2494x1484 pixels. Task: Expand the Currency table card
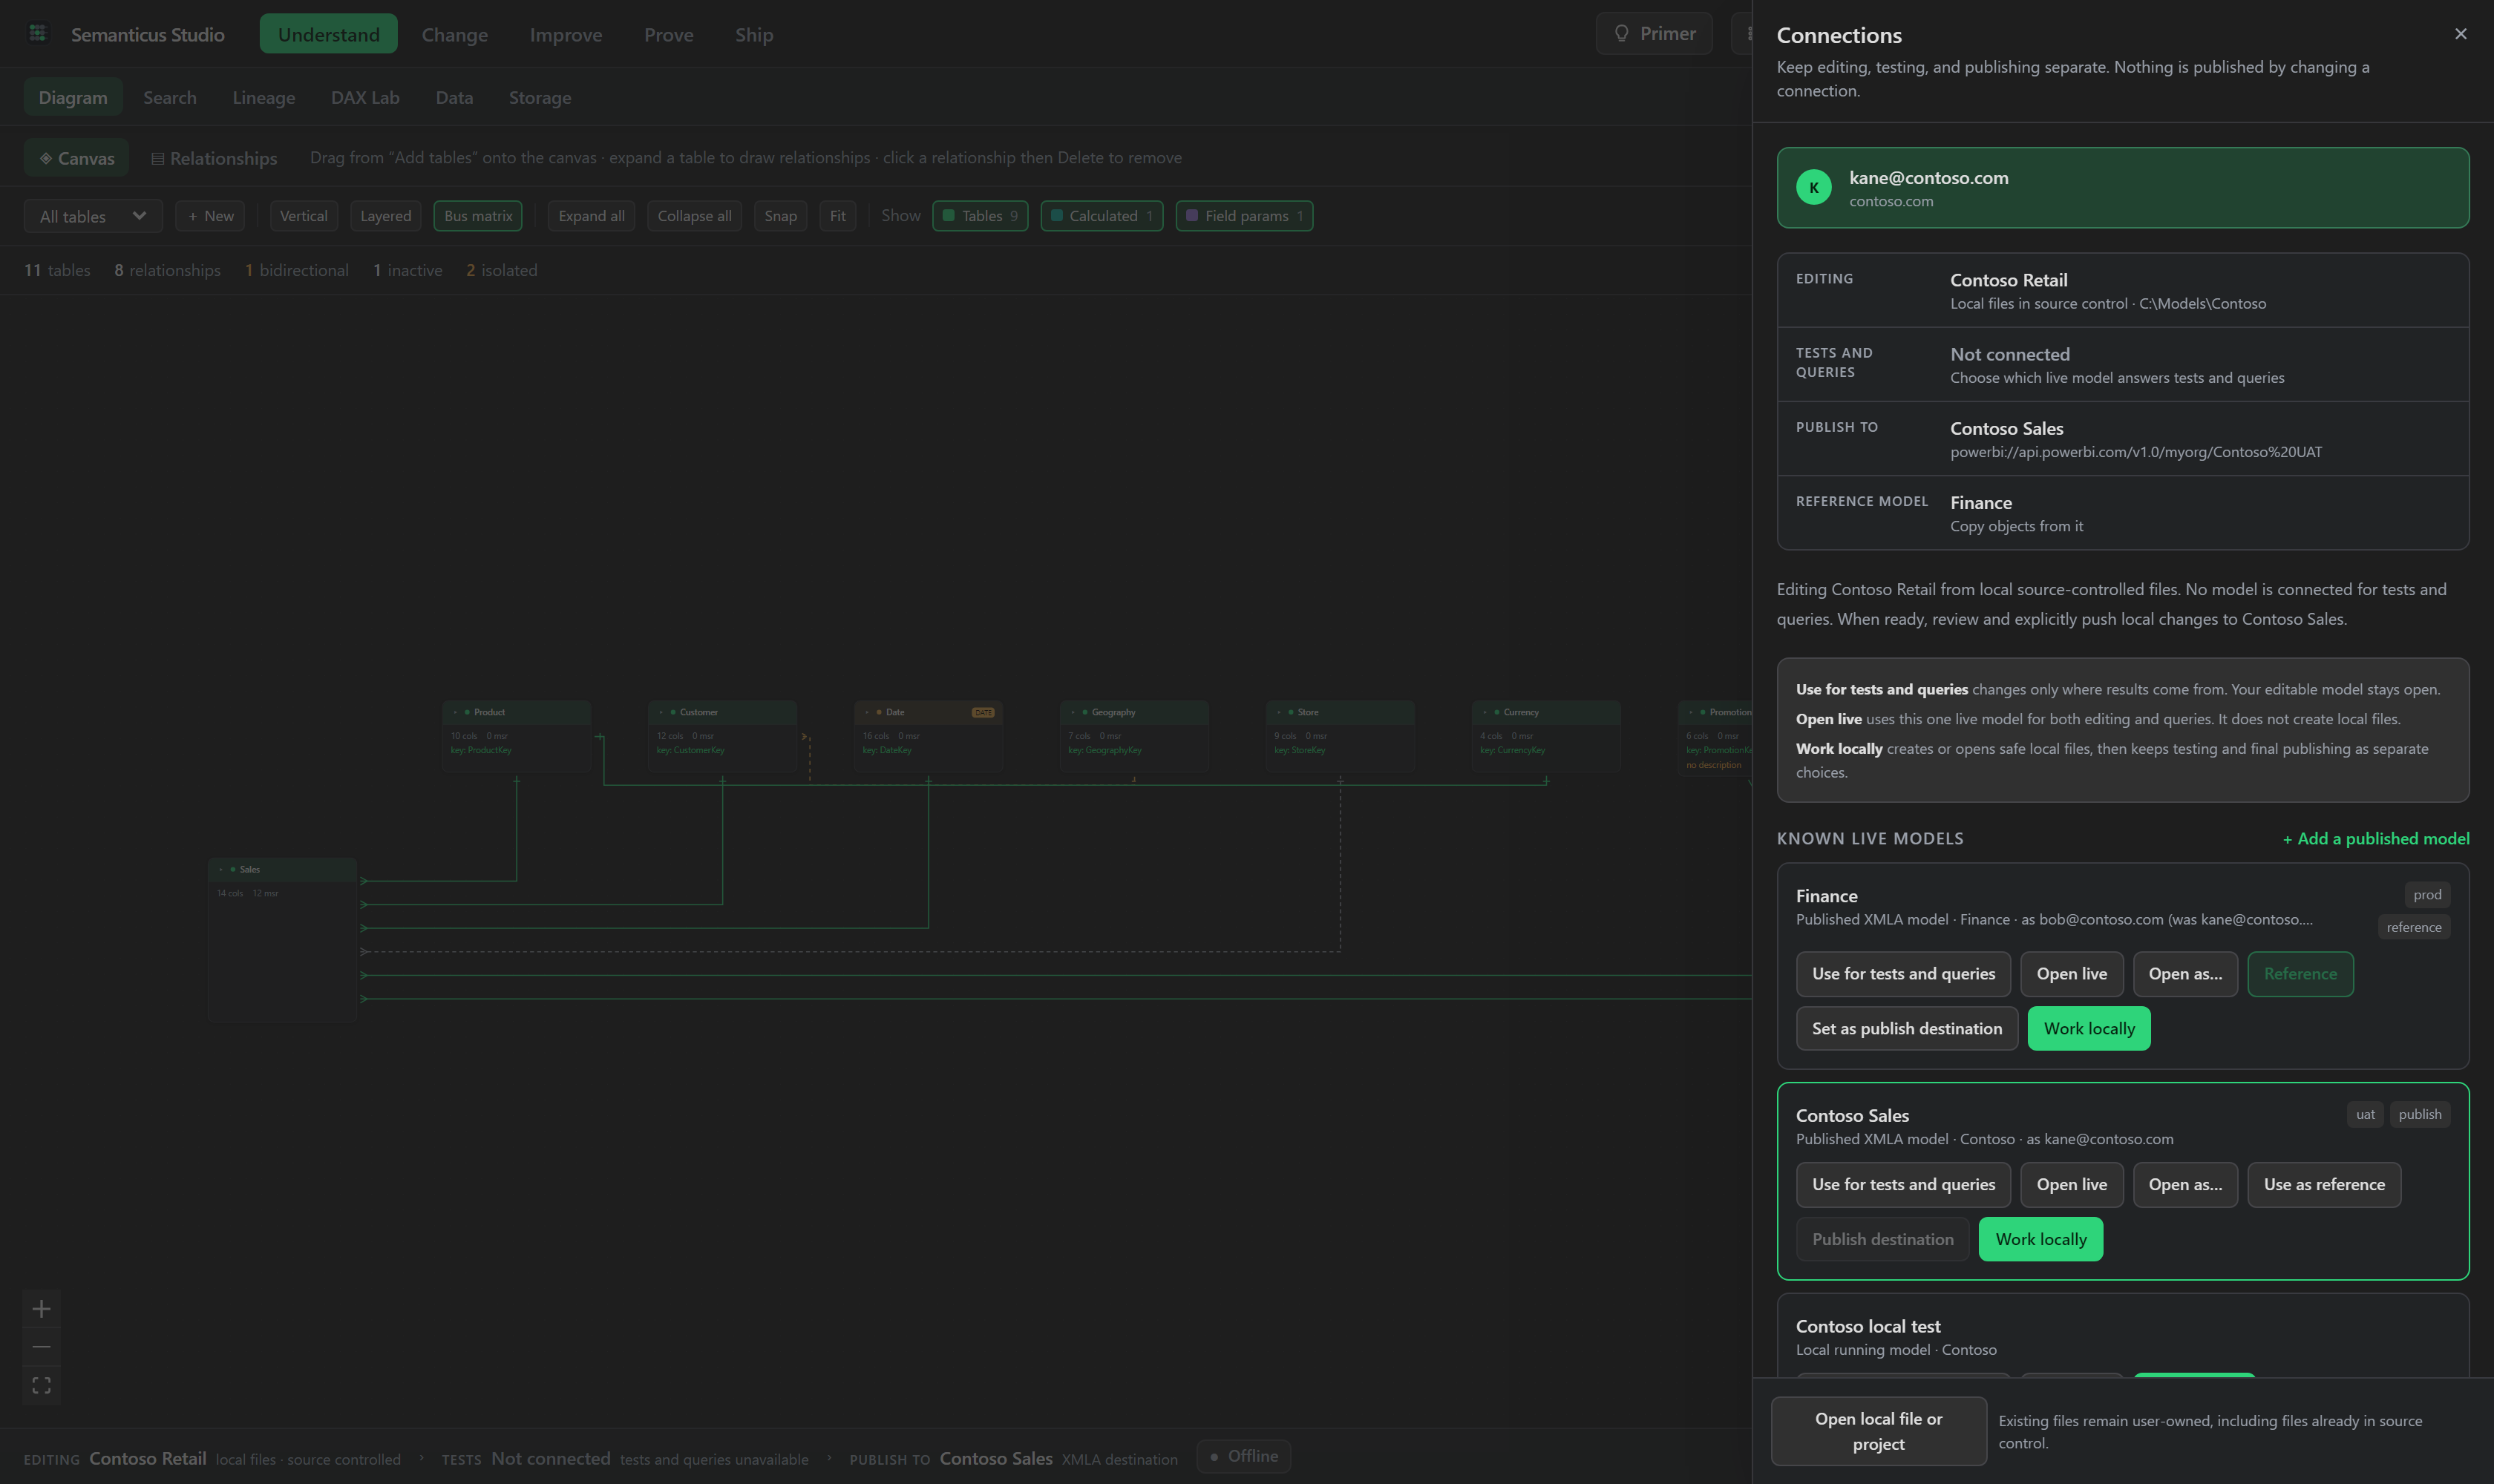pyautogui.click(x=1485, y=713)
